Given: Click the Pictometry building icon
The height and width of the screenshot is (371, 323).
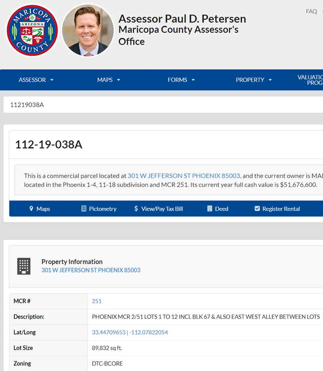Looking at the screenshot, I should pos(84,209).
